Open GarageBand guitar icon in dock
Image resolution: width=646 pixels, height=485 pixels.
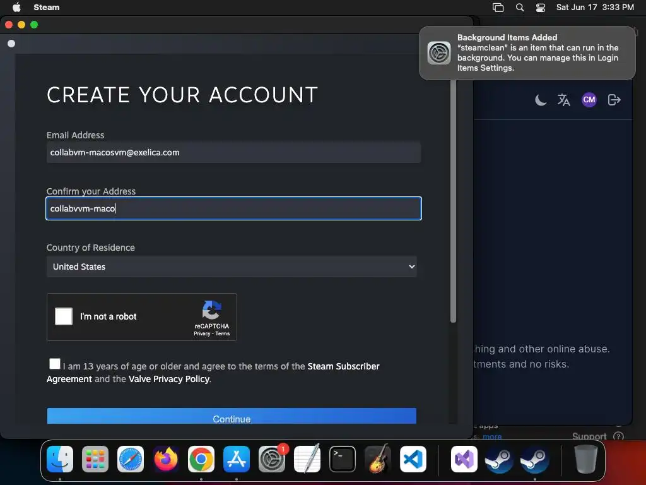[378, 459]
